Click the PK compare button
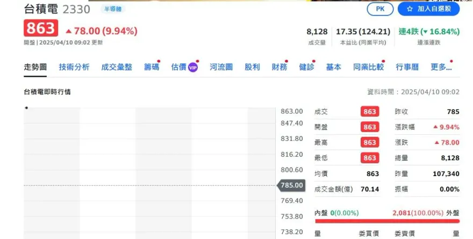Image resolution: width=473 pixels, height=239 pixels. 380,9
